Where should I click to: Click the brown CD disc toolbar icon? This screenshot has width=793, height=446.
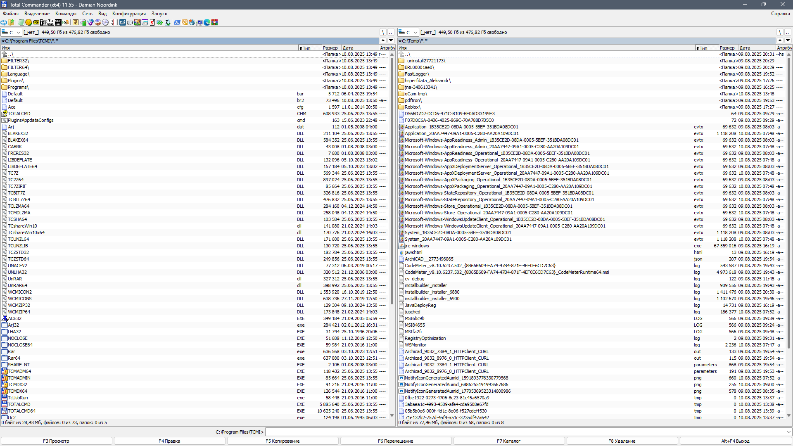pyautogui.click(x=98, y=22)
